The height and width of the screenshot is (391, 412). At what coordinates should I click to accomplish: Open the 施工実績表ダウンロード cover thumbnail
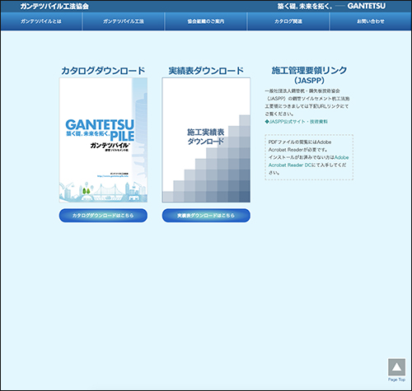point(206,140)
